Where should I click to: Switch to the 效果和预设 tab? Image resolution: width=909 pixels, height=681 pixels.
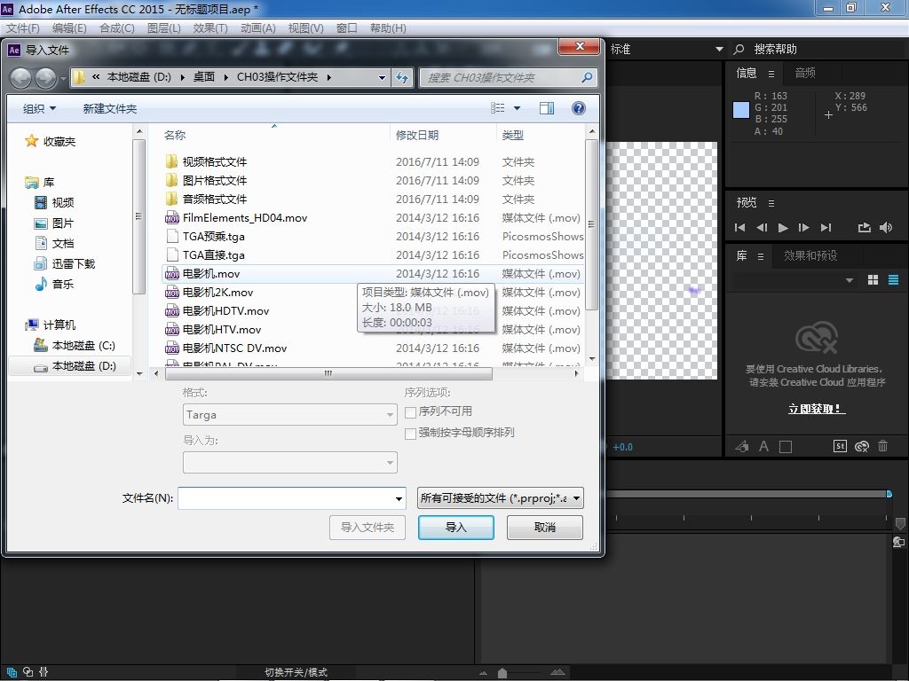coord(810,255)
